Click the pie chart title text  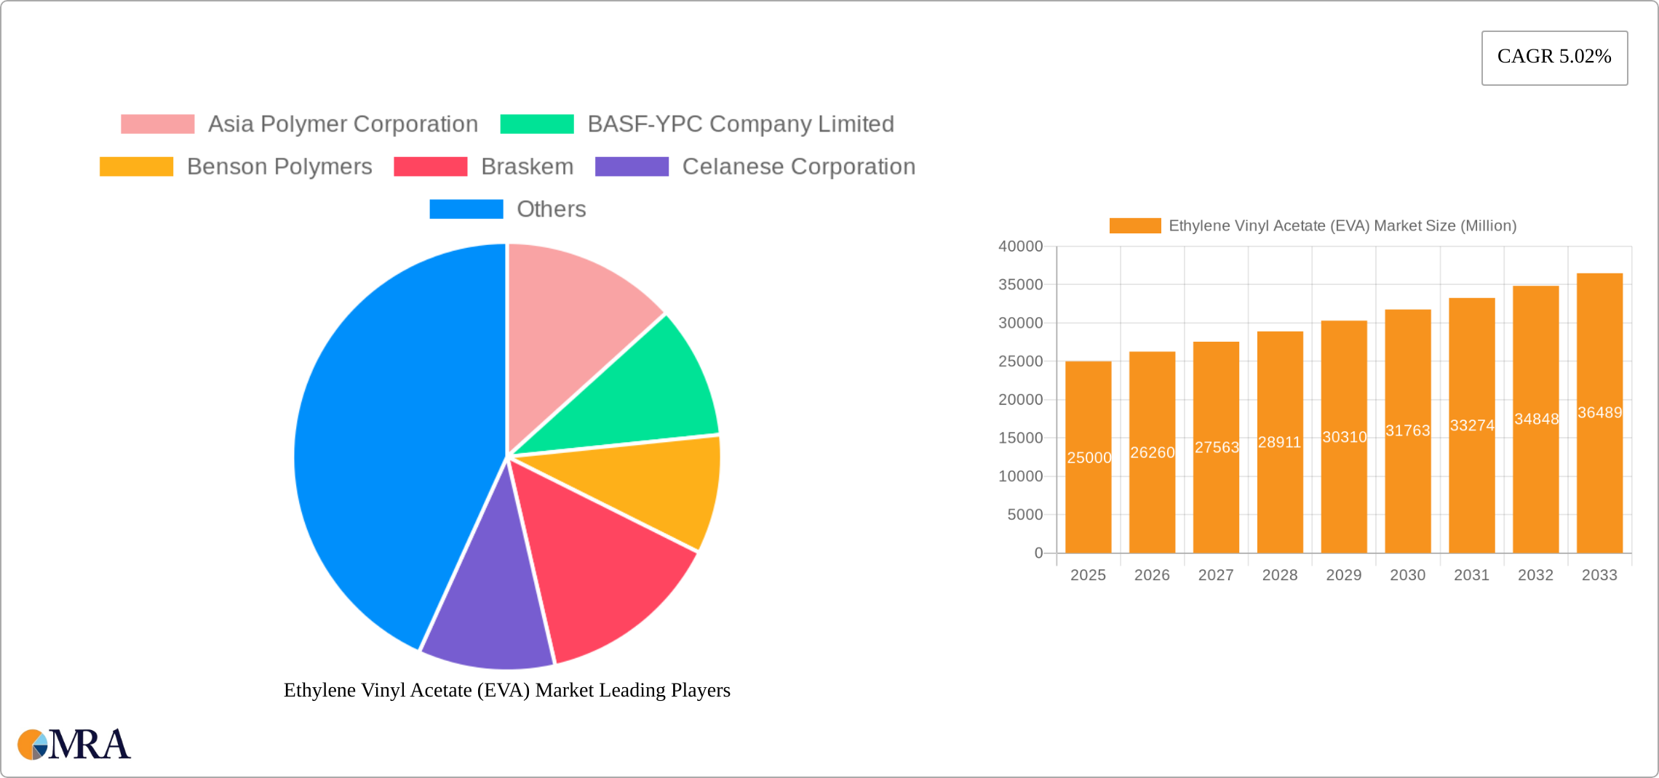507,691
